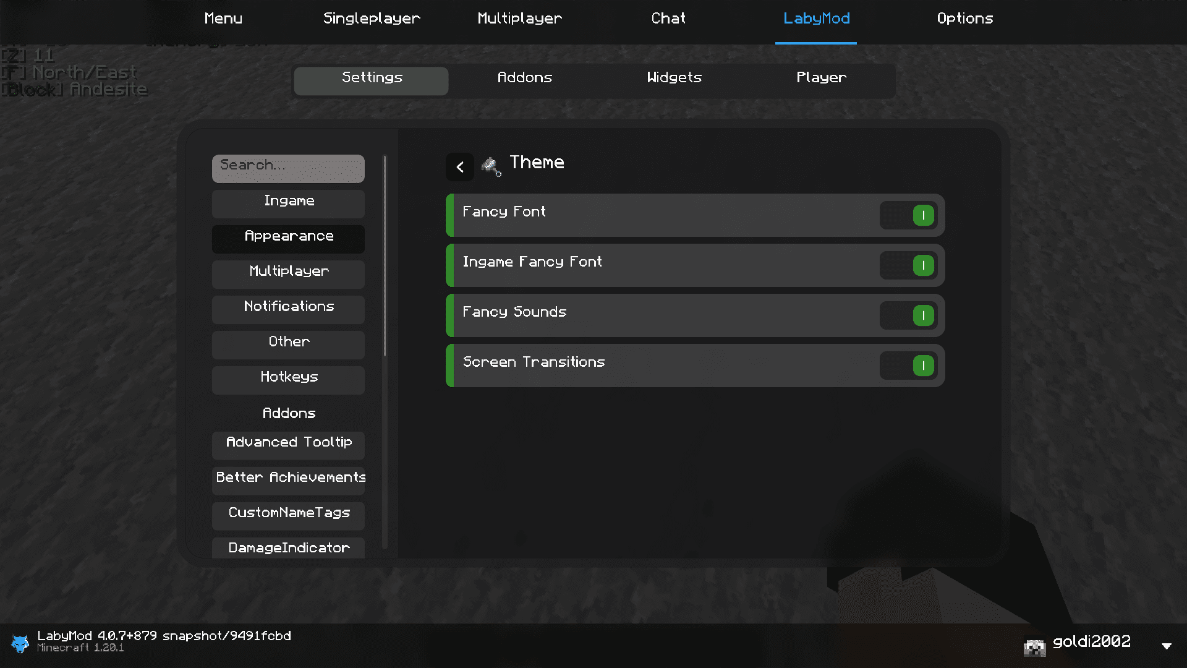The width and height of the screenshot is (1187, 668).
Task: Click the Screen Transitions setting label
Action: [x=534, y=362]
